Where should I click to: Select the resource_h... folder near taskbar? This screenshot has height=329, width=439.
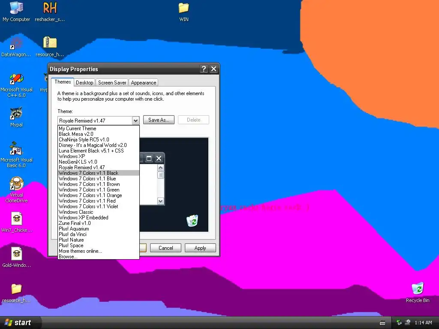click(x=16, y=293)
